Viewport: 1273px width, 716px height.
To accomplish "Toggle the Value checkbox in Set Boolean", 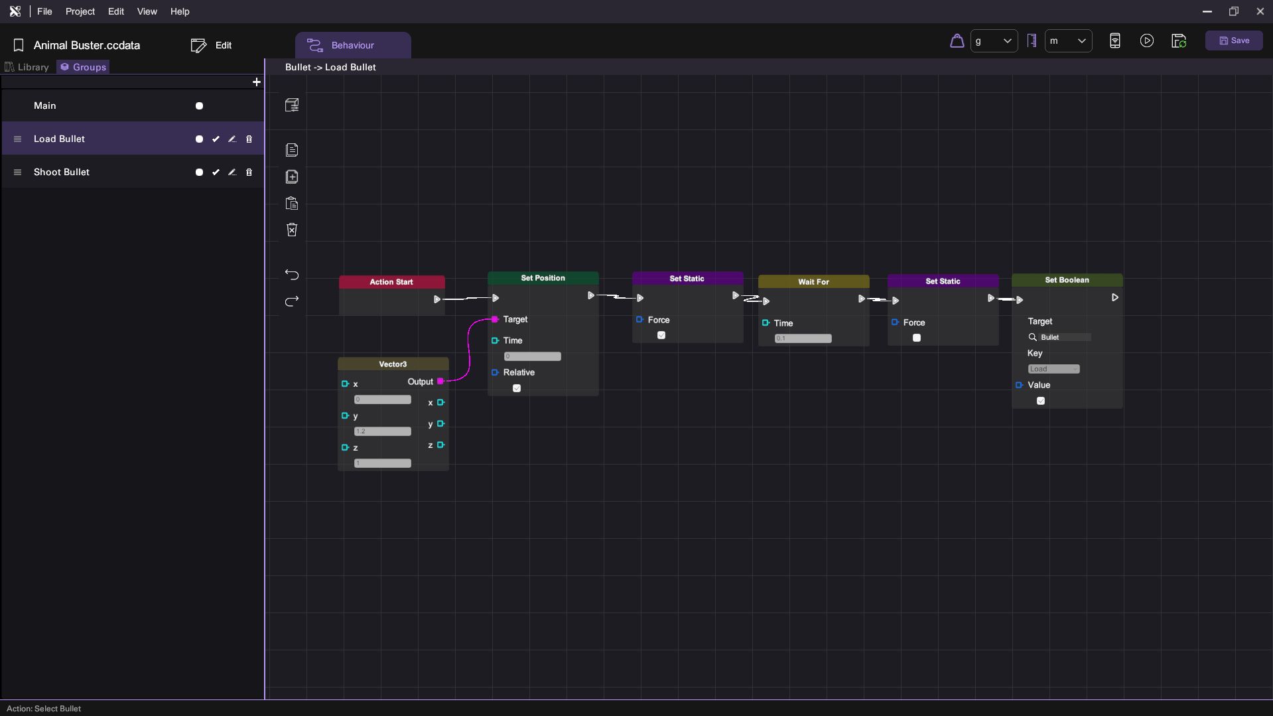I will click(x=1041, y=401).
